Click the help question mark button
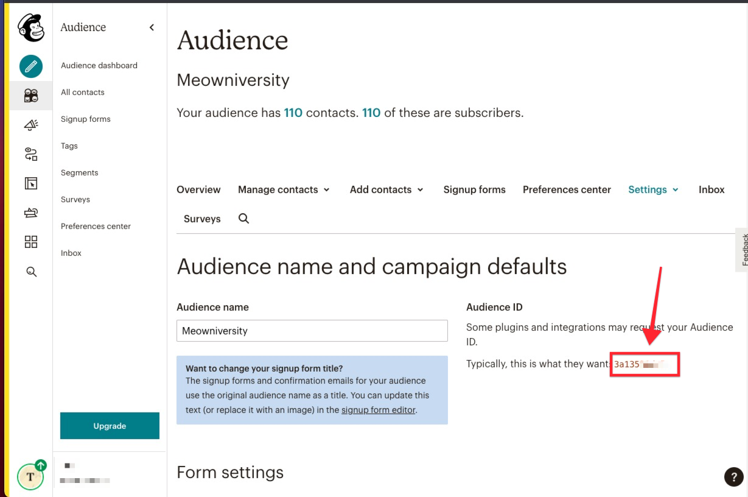Viewport: 748px width, 497px height. pos(734,477)
